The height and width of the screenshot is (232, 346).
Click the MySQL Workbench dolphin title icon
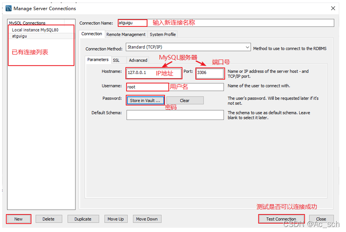(8, 8)
